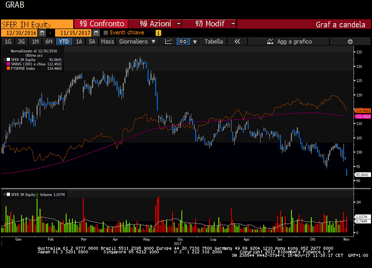The height and width of the screenshot is (268, 372).
Task: Click the pink SMAVG (200) legend swatch
Action: tap(8, 64)
